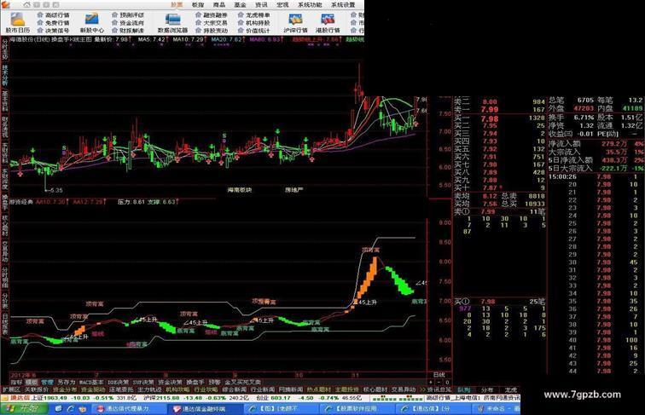The width and height of the screenshot is (645, 415).
Task: Select the 模板 template tab below chart
Action: point(32,382)
